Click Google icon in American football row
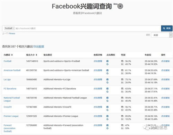The image size is (173, 135). tap(107, 73)
